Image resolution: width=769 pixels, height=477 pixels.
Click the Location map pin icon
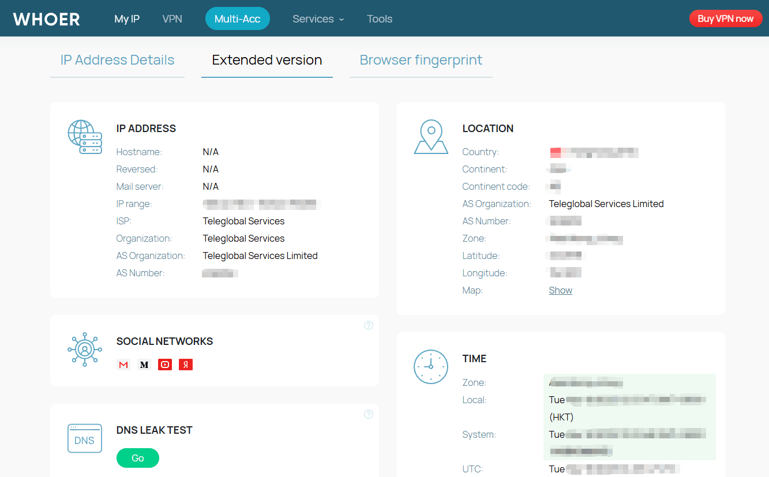(431, 137)
